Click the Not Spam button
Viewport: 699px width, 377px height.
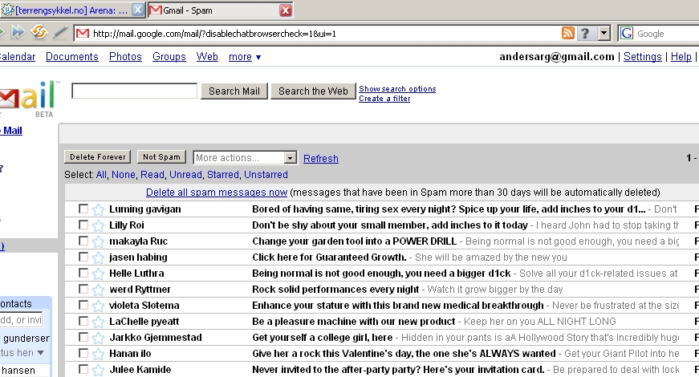(x=161, y=157)
